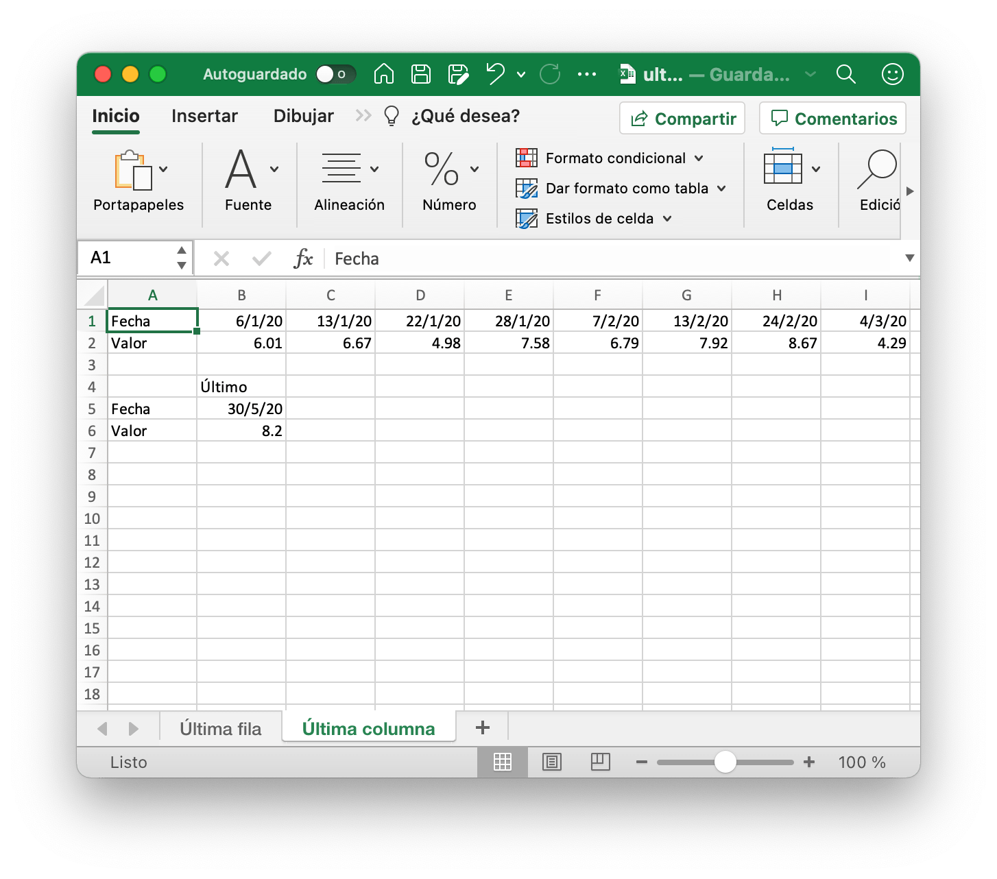This screenshot has width=997, height=879.
Task: Click the Name Box showing A1
Action: pos(136,258)
